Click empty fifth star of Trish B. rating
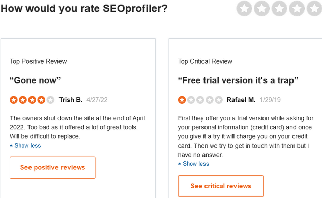 pos(50,100)
